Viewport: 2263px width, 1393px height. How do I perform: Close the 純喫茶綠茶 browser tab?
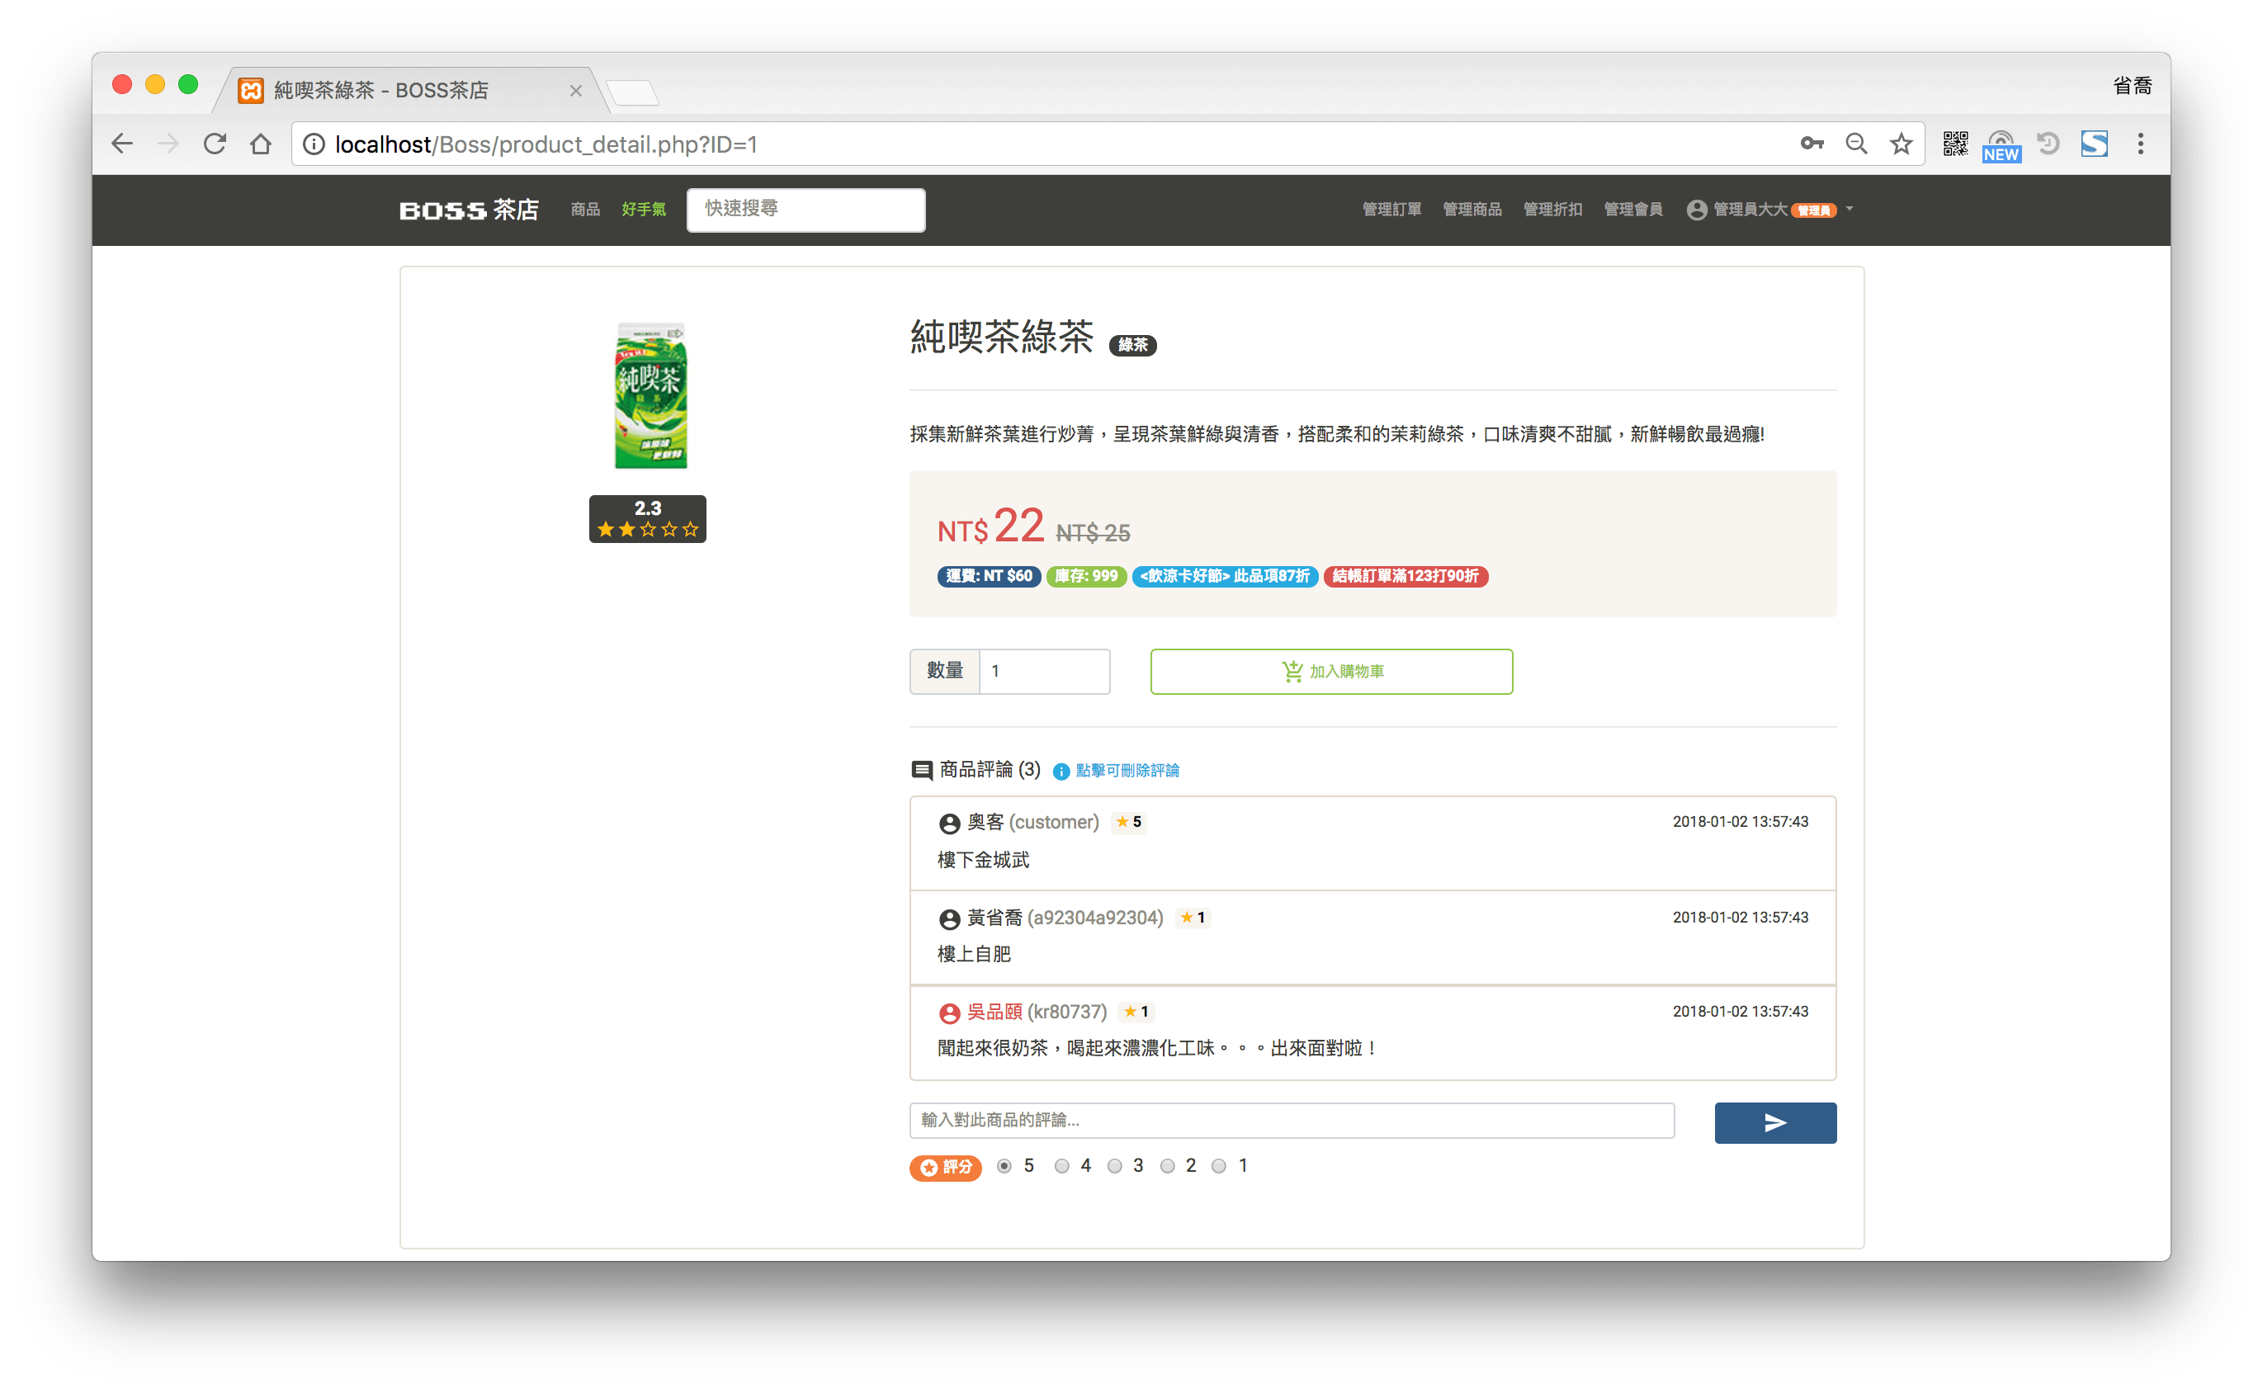(576, 90)
